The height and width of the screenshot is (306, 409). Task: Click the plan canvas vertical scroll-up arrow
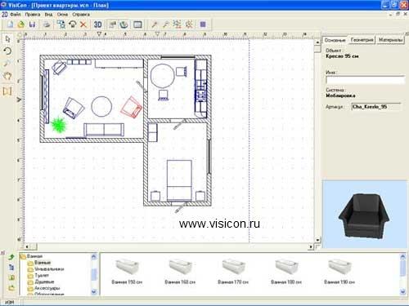[x=317, y=42]
